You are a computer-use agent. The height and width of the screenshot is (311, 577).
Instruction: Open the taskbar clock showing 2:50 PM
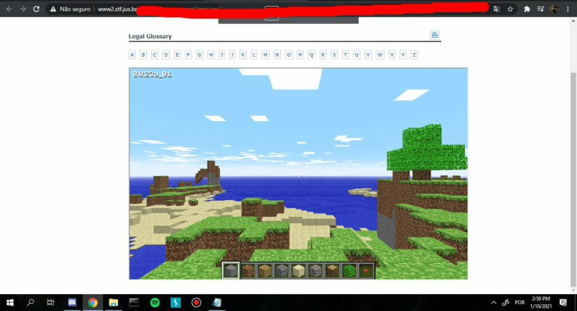point(541,303)
